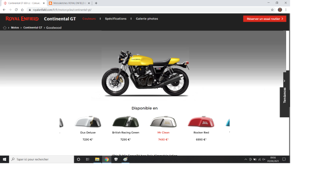315x177 pixels.
Task: Click the Disponible en heading
Action: point(145,108)
